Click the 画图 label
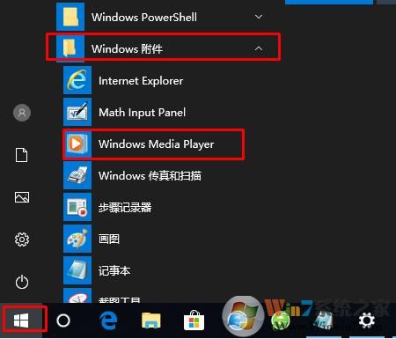The image size is (396, 339). pos(109,240)
